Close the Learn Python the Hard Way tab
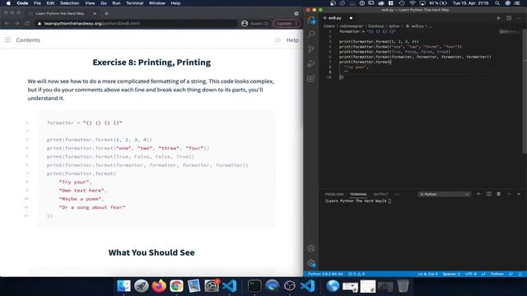 95,13
